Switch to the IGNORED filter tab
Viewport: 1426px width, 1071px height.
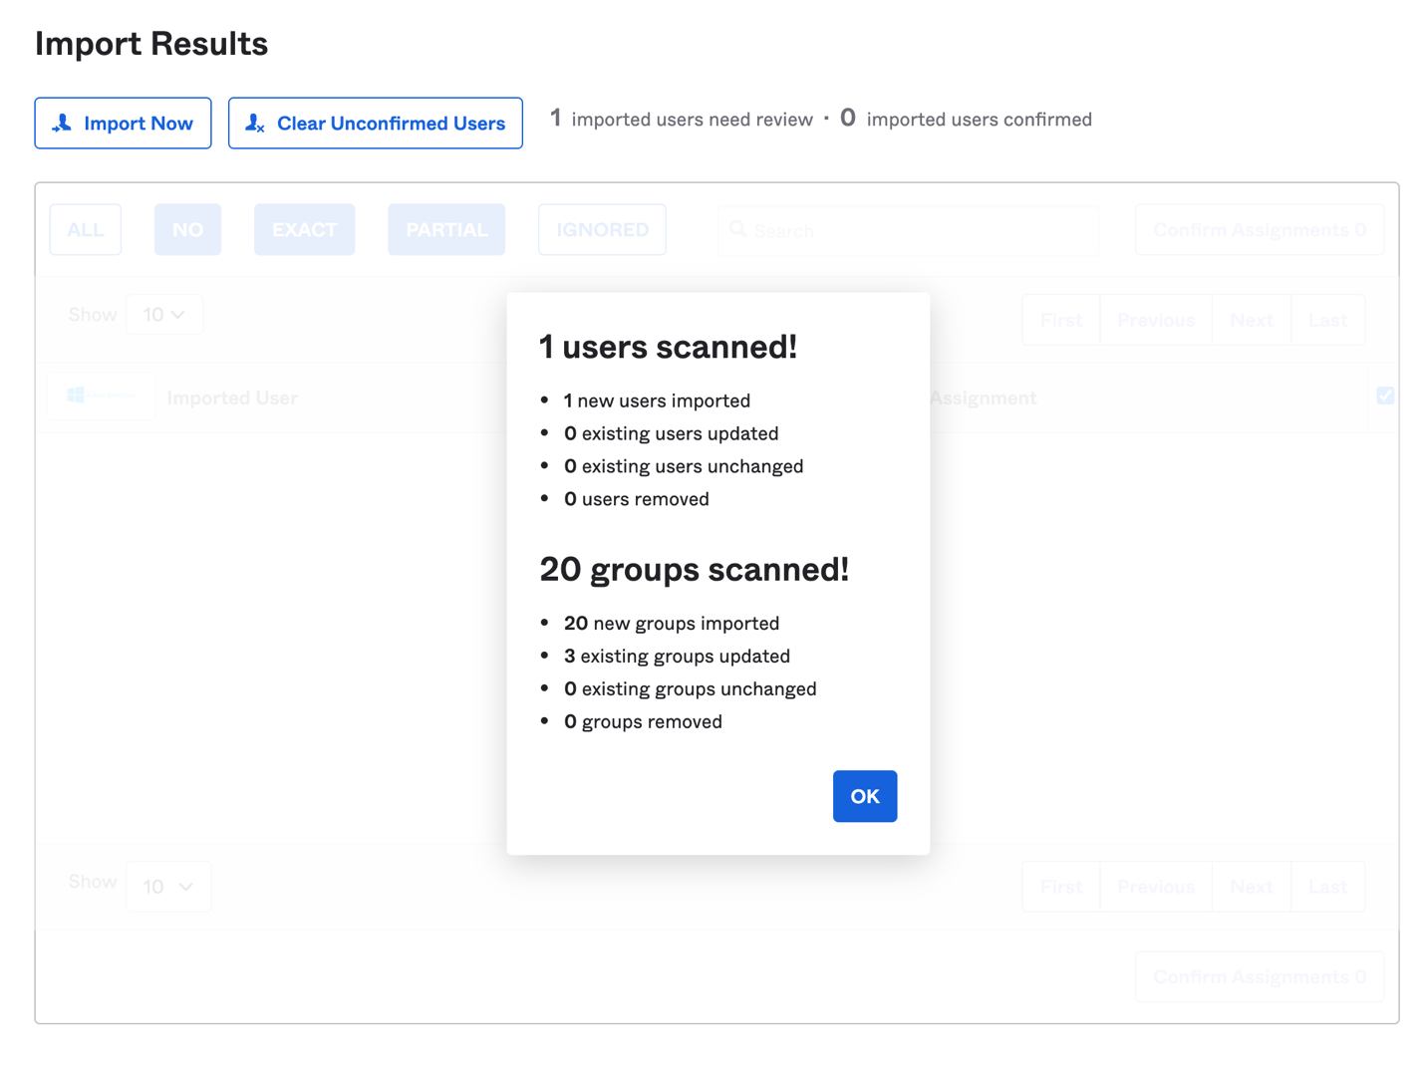(602, 229)
